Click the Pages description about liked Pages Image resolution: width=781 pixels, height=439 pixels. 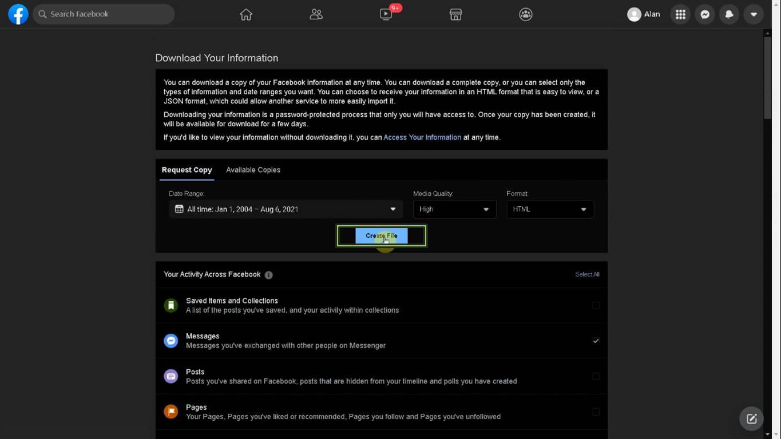[x=343, y=416]
